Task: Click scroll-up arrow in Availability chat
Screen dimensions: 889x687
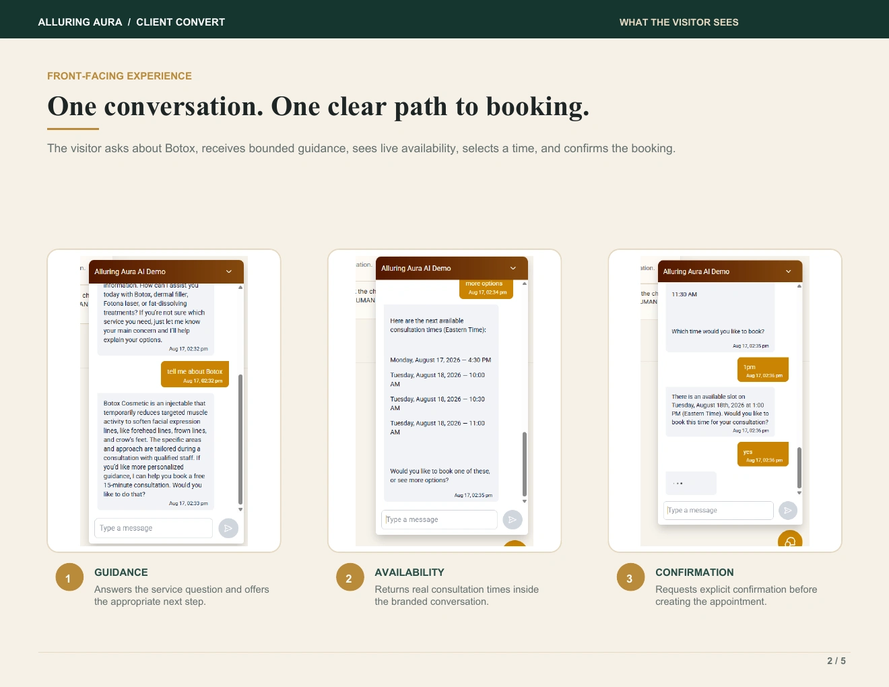Action: click(x=525, y=284)
